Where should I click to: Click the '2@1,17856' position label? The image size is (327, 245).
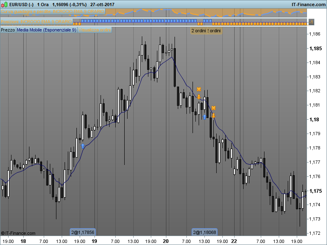coord(83,232)
